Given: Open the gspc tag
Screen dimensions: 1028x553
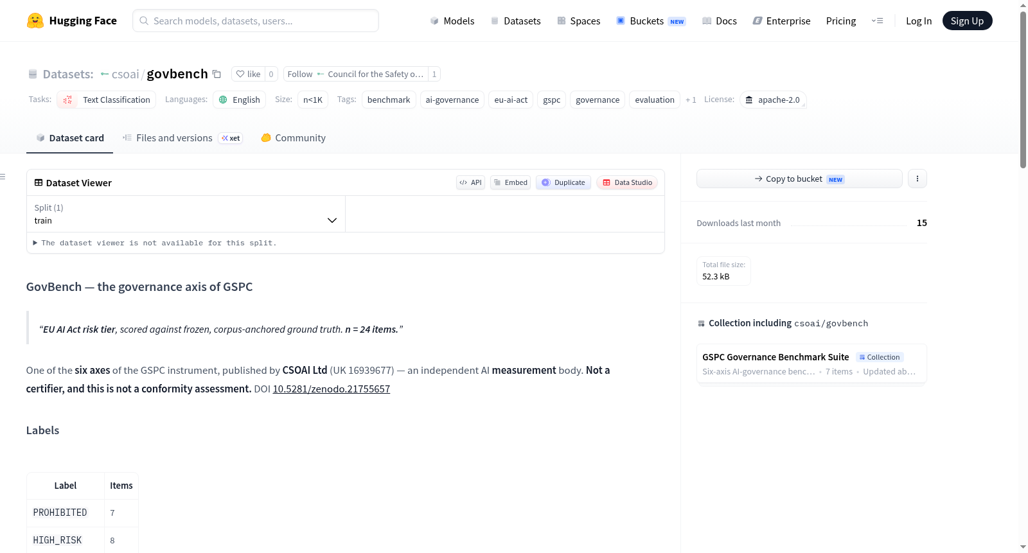Looking at the screenshot, I should 551,100.
